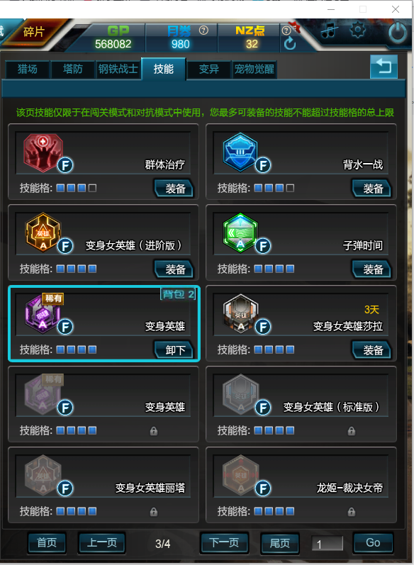Open the settings gear icon
This screenshot has height=565, width=414.
point(357,30)
